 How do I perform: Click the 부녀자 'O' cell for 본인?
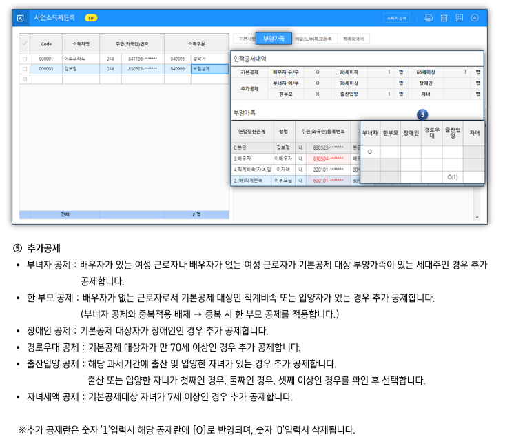click(370, 152)
